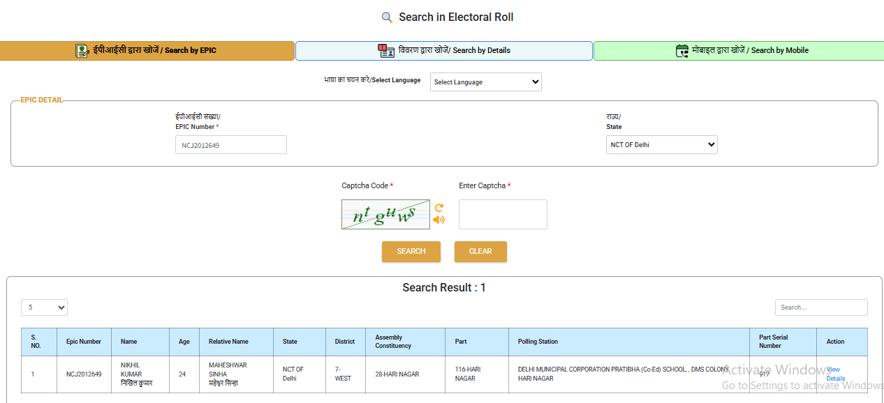The image size is (884, 403).
Task: Open the Select Language dropdown
Action: (x=485, y=82)
